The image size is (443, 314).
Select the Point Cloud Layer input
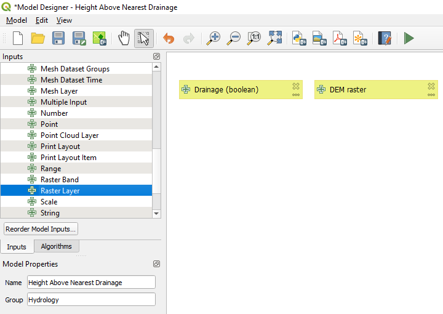coord(69,135)
